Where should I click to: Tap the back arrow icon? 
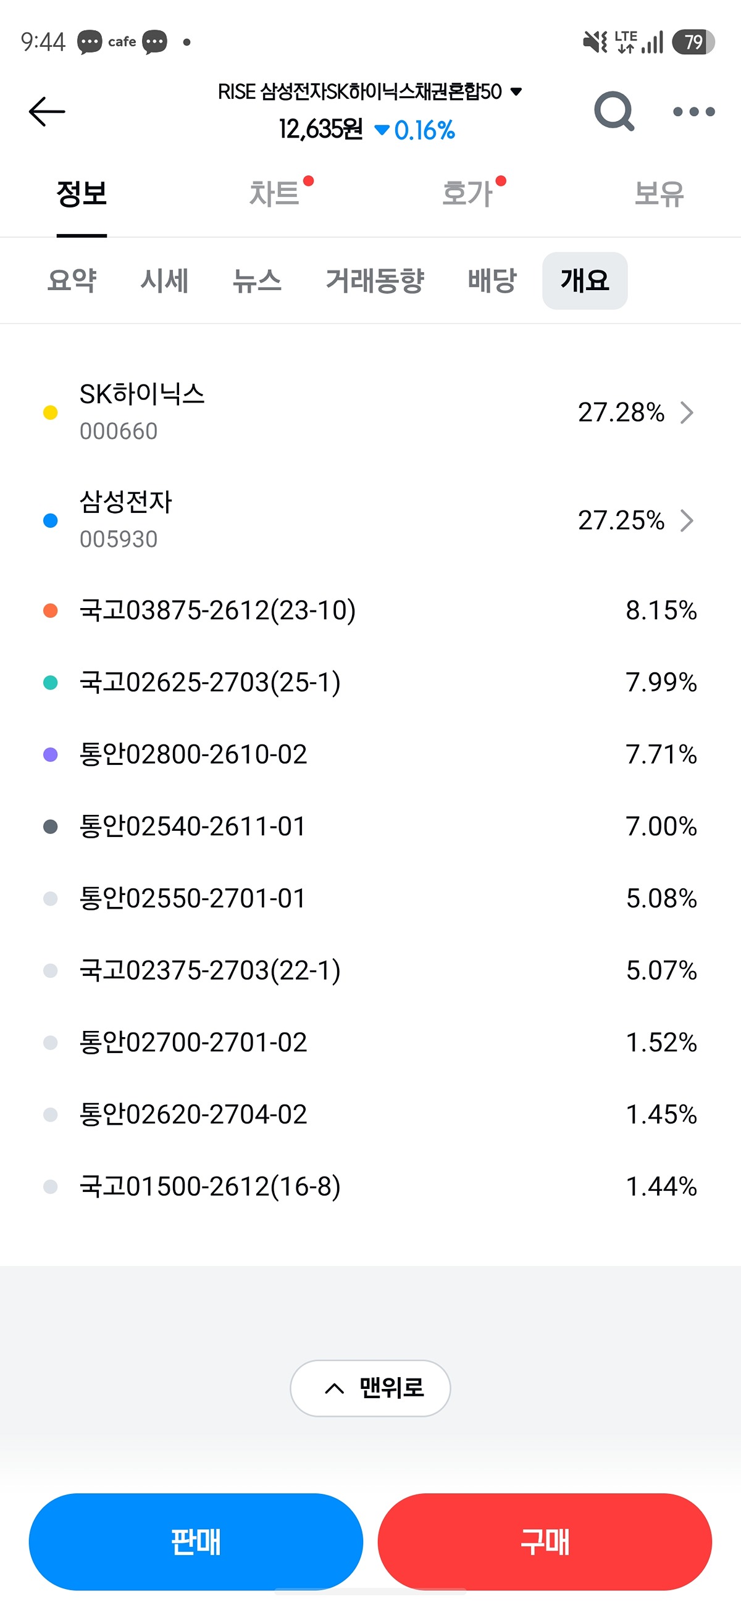(47, 112)
